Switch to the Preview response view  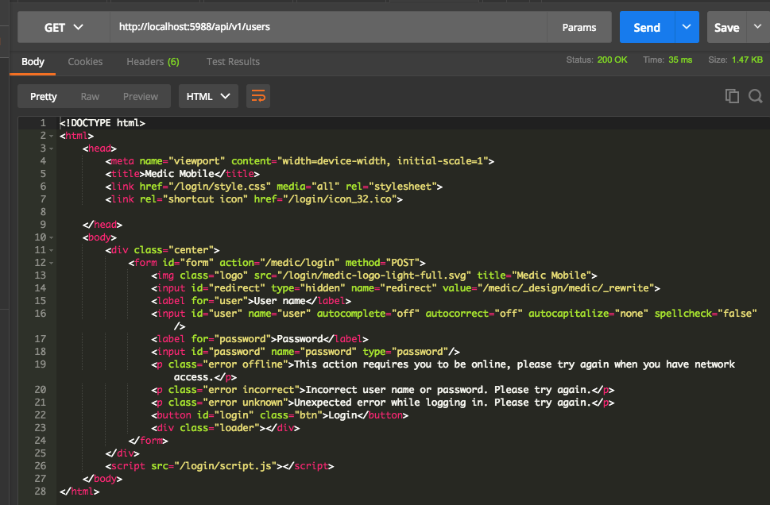click(140, 95)
